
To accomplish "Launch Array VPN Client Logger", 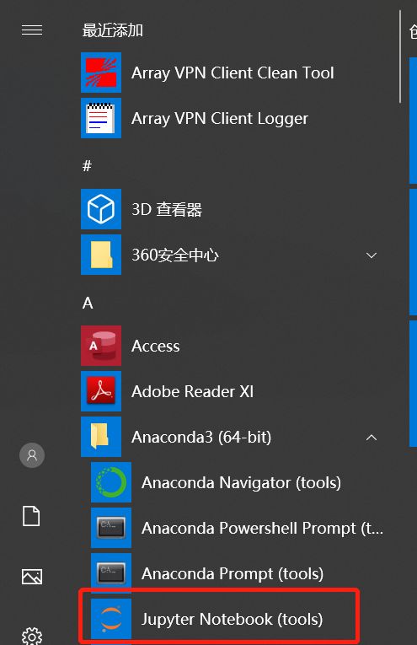I will [220, 119].
